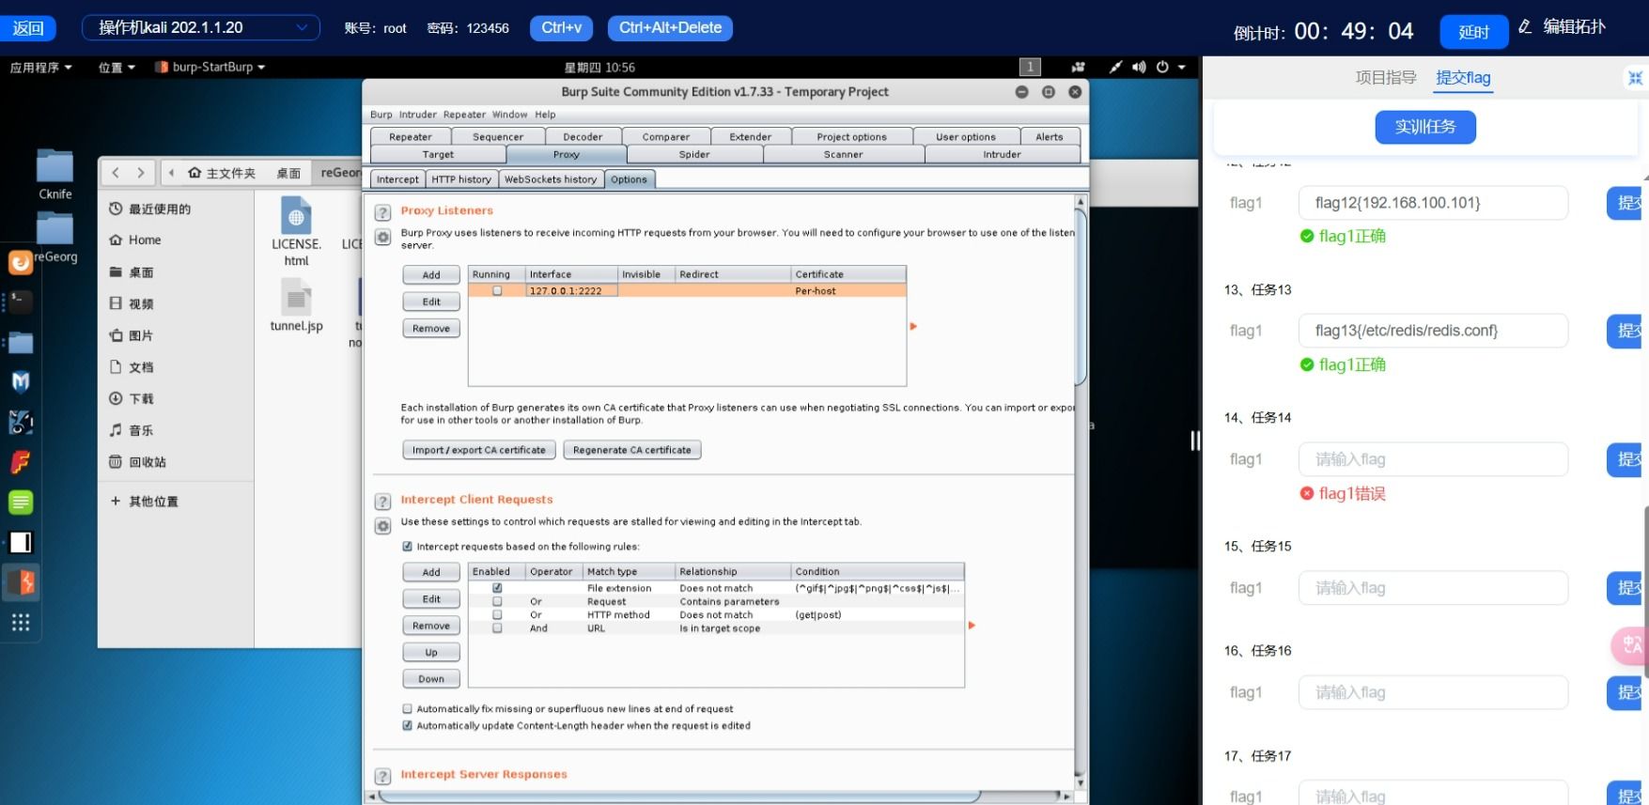
Task: Open the Files app in the dock
Action: click(x=21, y=343)
